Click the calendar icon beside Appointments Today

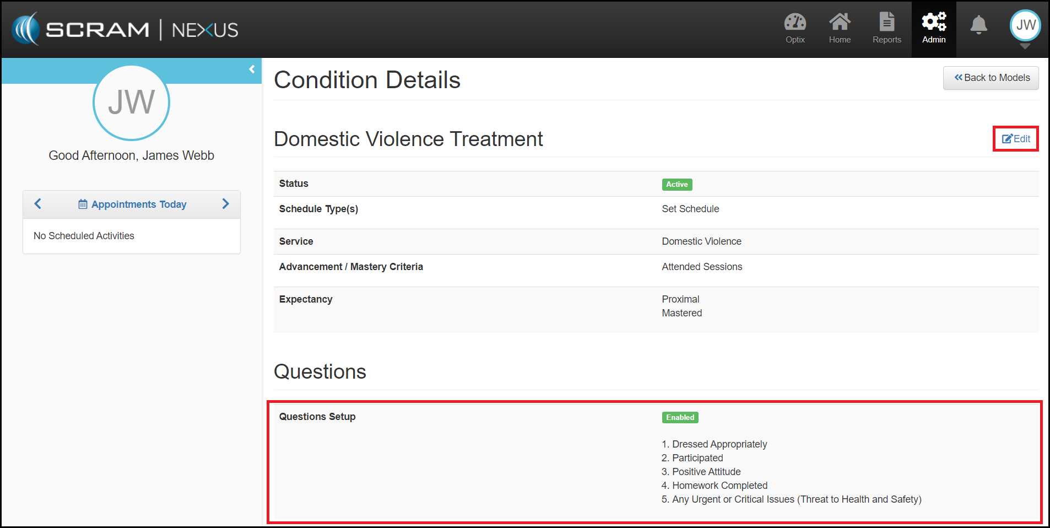pyautogui.click(x=83, y=204)
